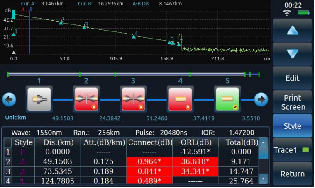Click the Cur. A 8.1467km readout
The height and width of the screenshot is (188, 315).
pos(42,4)
